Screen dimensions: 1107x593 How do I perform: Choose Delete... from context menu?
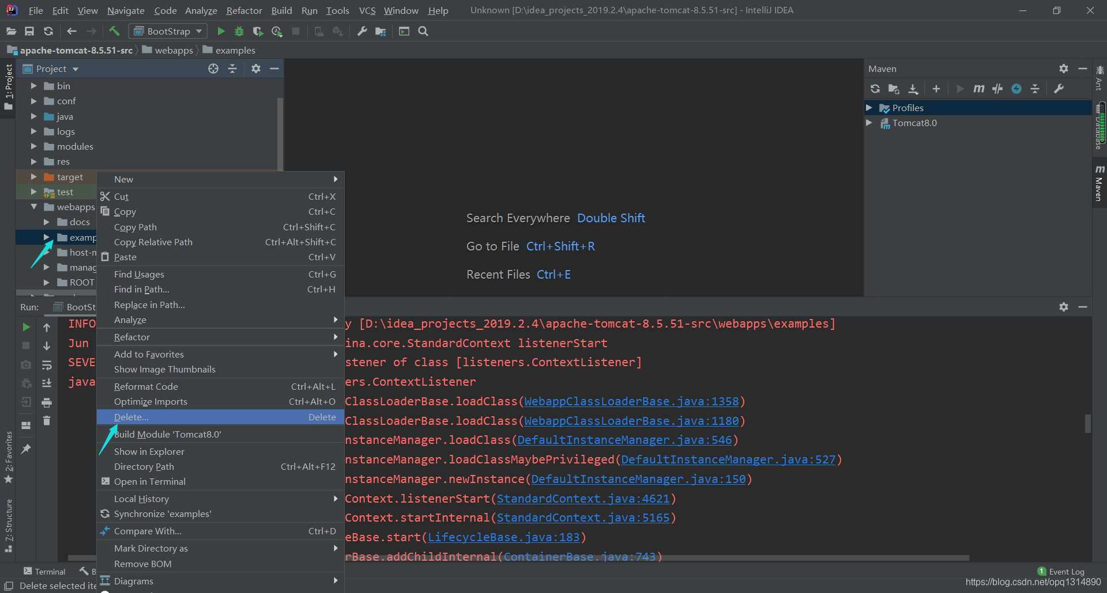[220, 417]
